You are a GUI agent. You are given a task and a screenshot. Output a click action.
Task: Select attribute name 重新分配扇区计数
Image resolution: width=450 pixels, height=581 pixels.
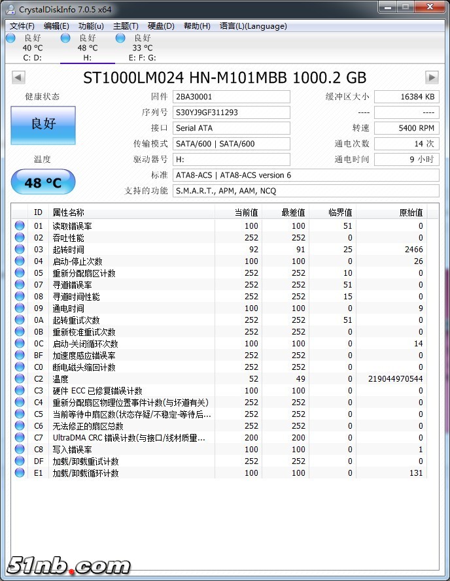[x=84, y=273]
